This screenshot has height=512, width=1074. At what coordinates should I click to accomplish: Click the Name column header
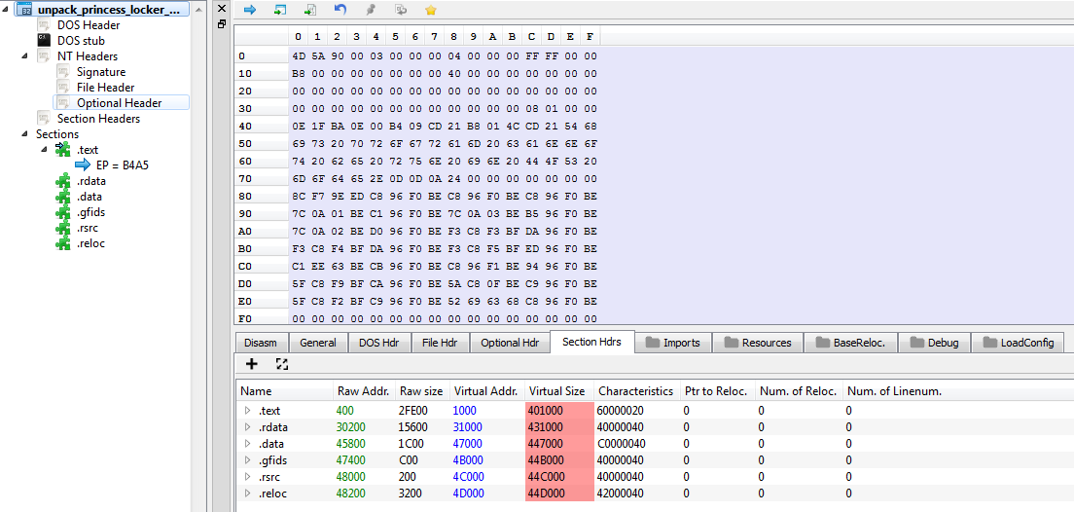(285, 391)
